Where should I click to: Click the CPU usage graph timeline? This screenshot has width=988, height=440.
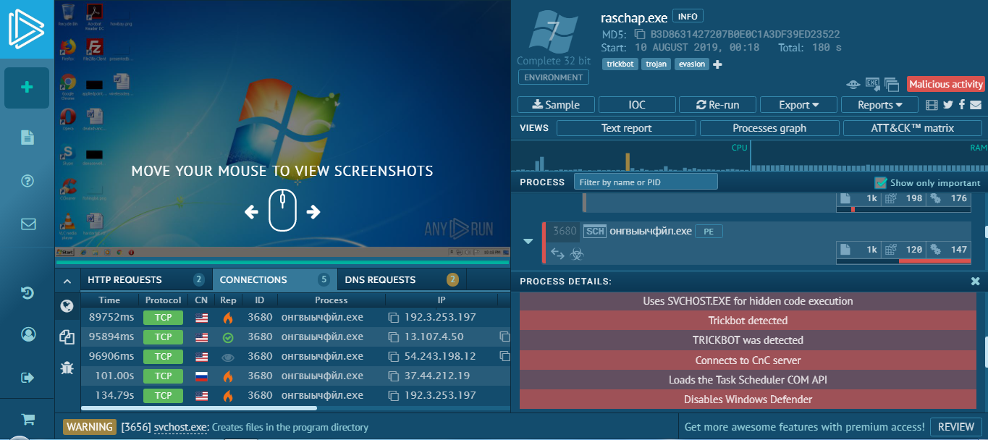pyautogui.click(x=630, y=156)
